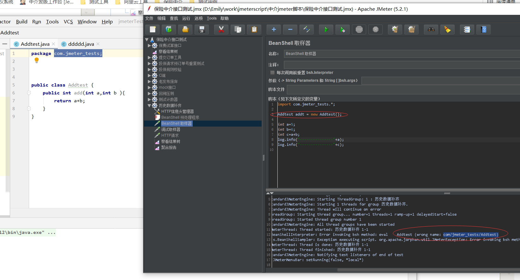Image resolution: width=520 pixels, height=280 pixels.
Task: Start the test with green play icon
Action: [x=326, y=29]
